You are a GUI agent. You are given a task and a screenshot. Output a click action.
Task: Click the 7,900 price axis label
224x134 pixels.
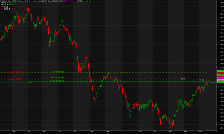tap(221, 3)
